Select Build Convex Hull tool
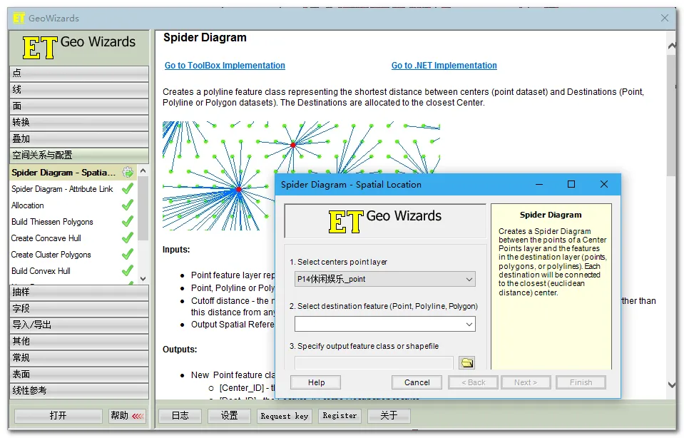The height and width of the screenshot is (438, 684). 41,271
